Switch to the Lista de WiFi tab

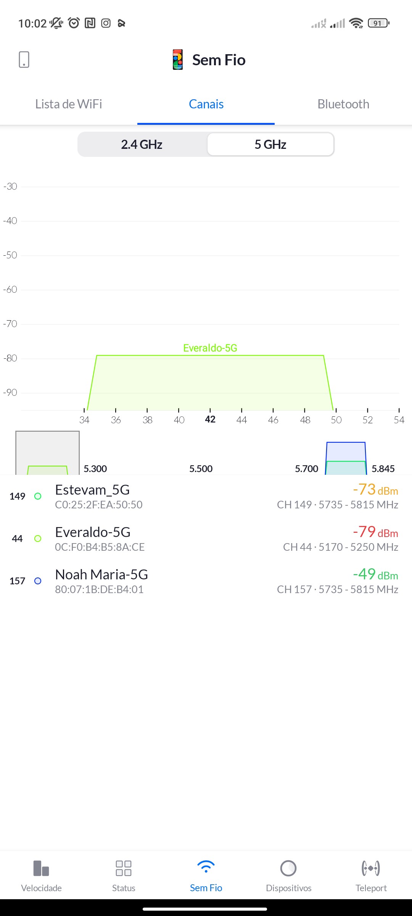69,104
